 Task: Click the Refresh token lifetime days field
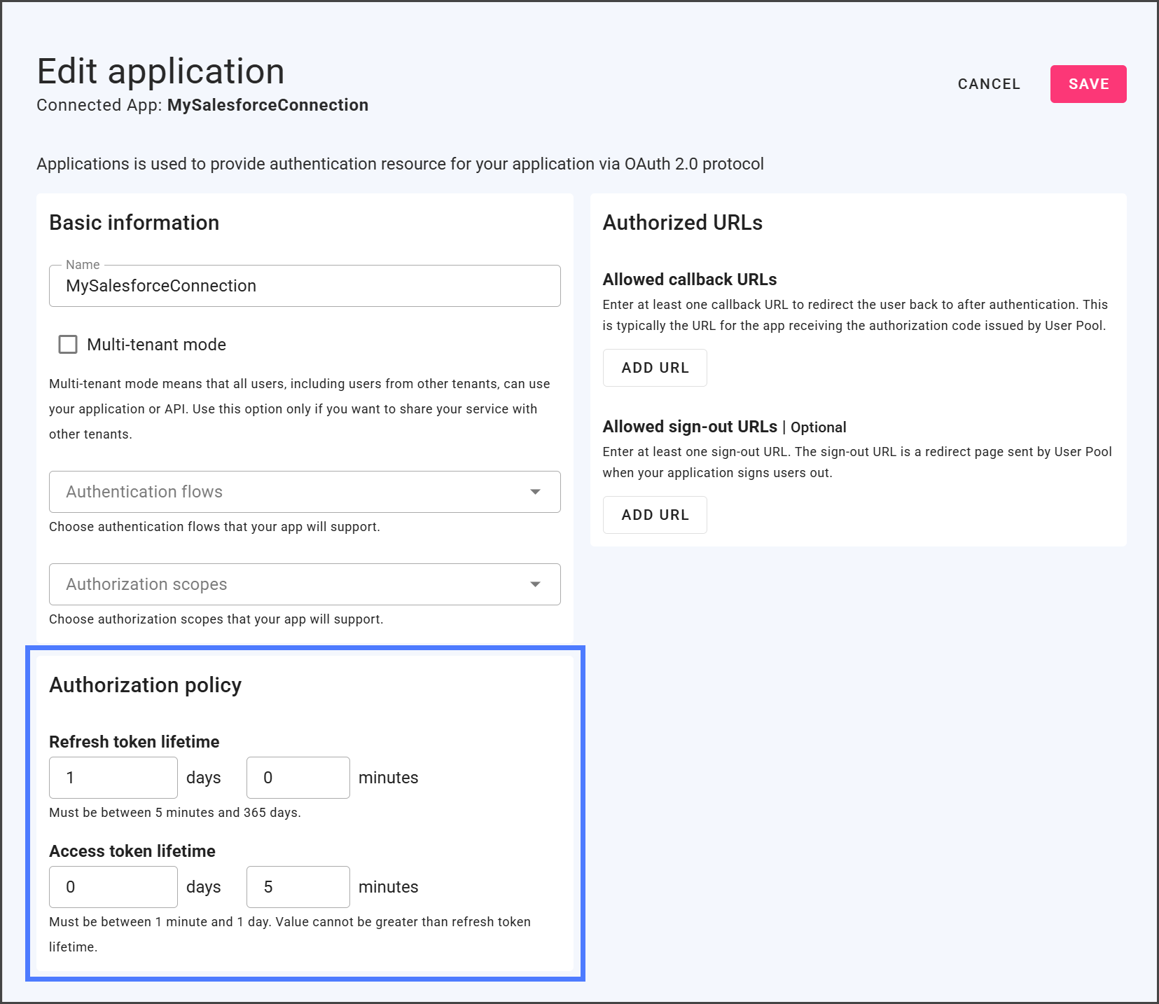pos(113,778)
